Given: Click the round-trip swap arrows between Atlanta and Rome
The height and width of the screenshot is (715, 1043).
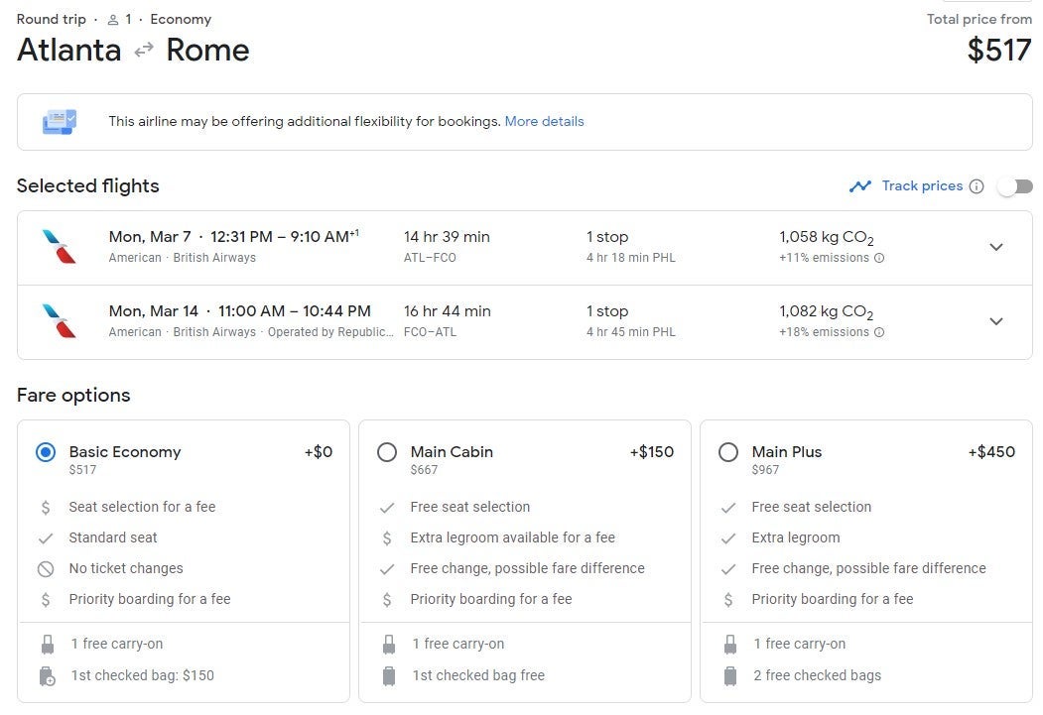Looking at the screenshot, I should tap(144, 50).
